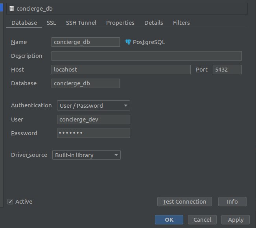Click the User field with concierge_dev

pos(93,120)
